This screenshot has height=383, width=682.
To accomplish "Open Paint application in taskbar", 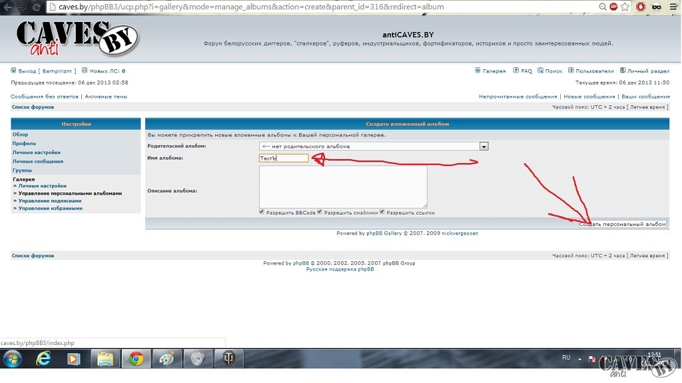I will (x=167, y=359).
